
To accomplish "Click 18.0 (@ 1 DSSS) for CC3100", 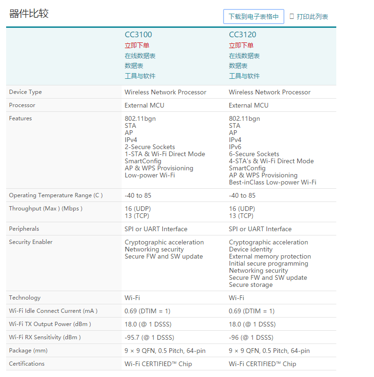I will tap(148, 324).
